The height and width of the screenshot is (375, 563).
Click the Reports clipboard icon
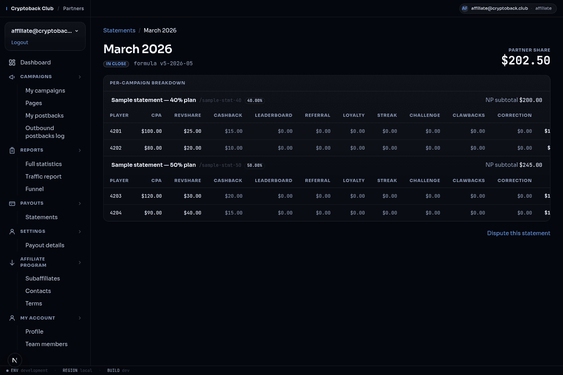[12, 150]
